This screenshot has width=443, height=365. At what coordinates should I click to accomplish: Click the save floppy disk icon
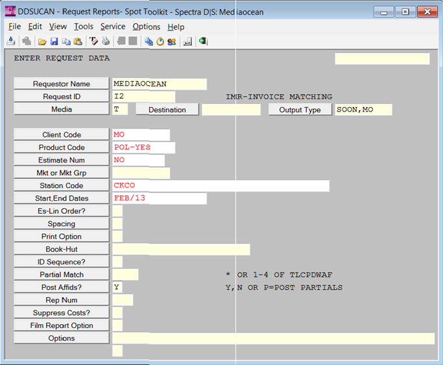[54, 41]
